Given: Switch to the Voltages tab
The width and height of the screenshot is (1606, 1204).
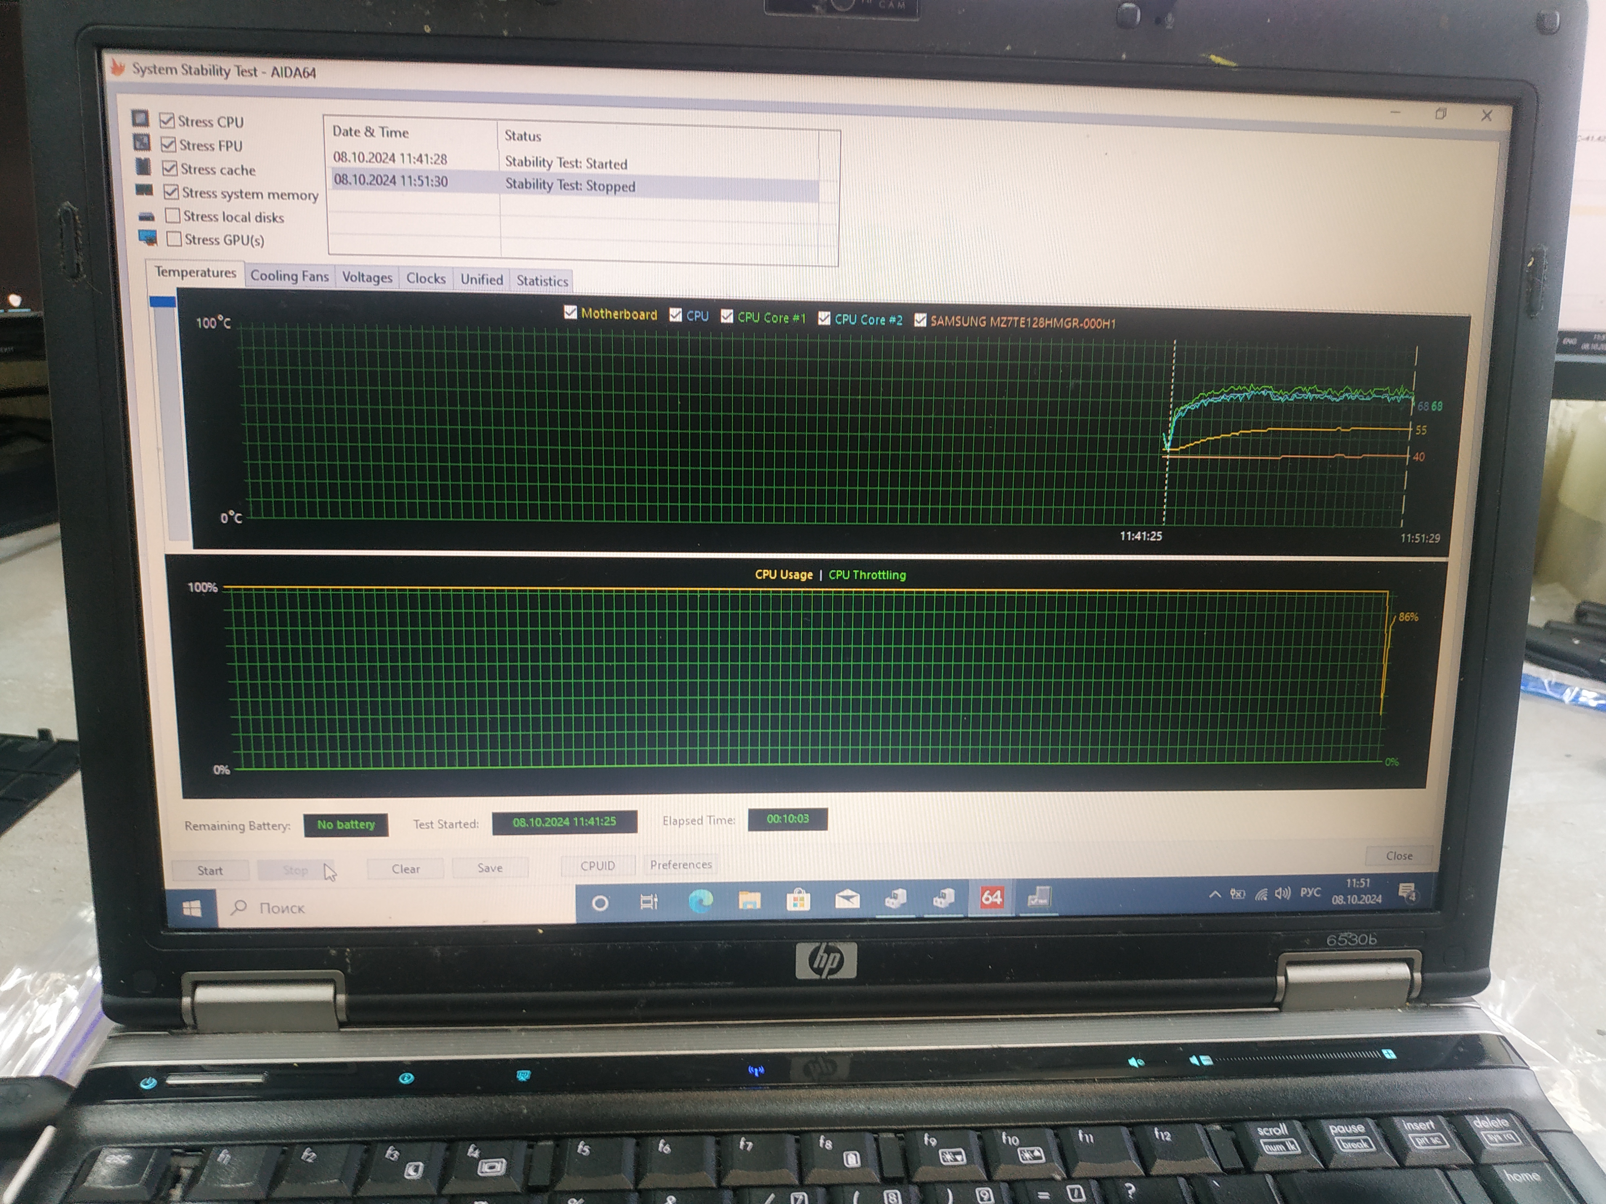Looking at the screenshot, I should pos(367,277).
